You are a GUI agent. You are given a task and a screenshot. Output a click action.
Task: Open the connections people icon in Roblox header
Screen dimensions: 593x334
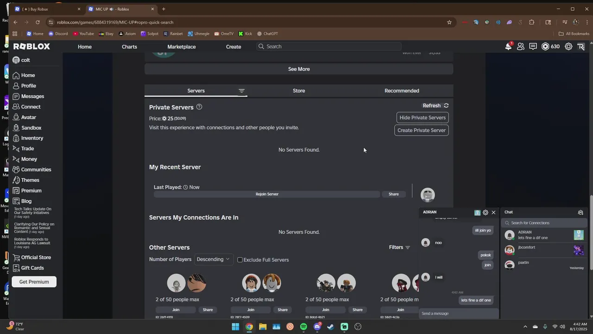[x=521, y=46]
